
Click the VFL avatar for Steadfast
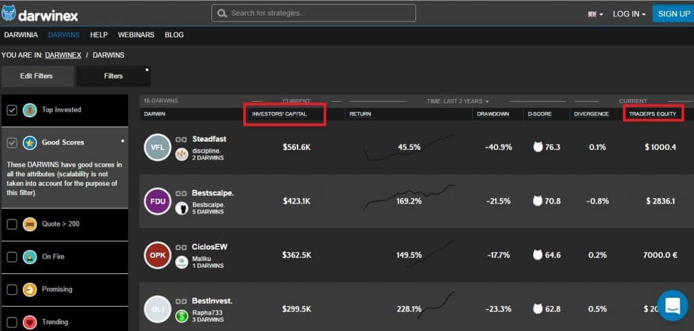point(158,147)
